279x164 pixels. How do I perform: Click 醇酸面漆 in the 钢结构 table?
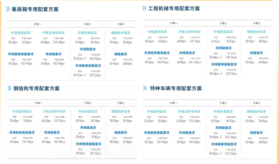point(121,133)
